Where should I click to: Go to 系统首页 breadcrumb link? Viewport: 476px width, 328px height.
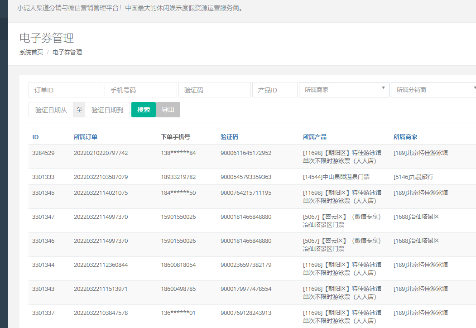tap(31, 52)
